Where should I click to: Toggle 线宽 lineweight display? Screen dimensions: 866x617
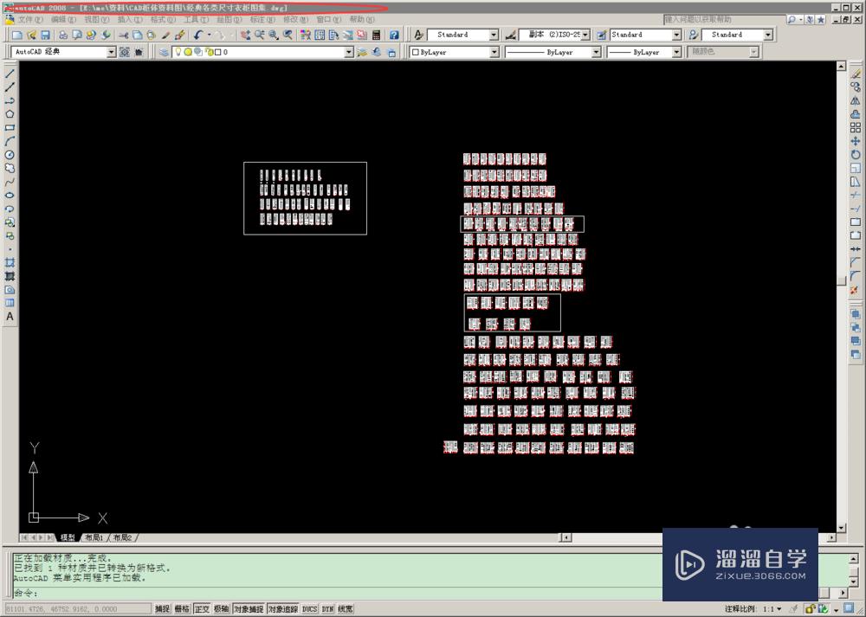tap(346, 608)
